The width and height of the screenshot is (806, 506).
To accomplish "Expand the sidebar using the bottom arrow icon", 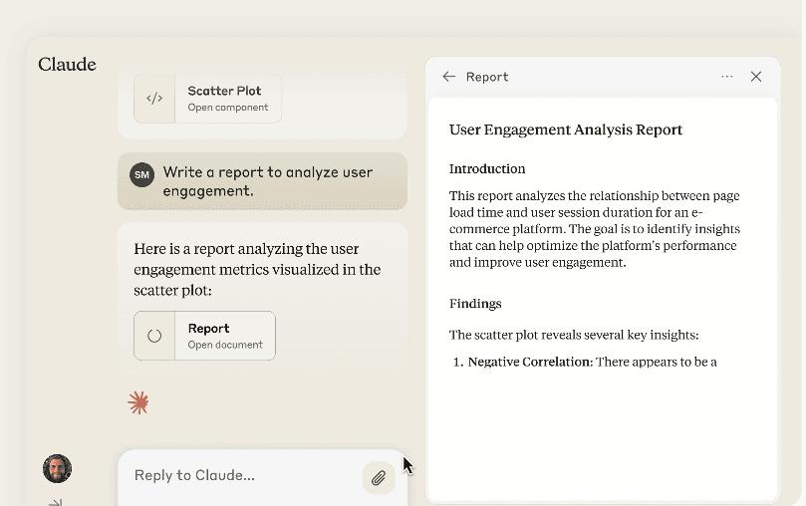I will point(56,501).
